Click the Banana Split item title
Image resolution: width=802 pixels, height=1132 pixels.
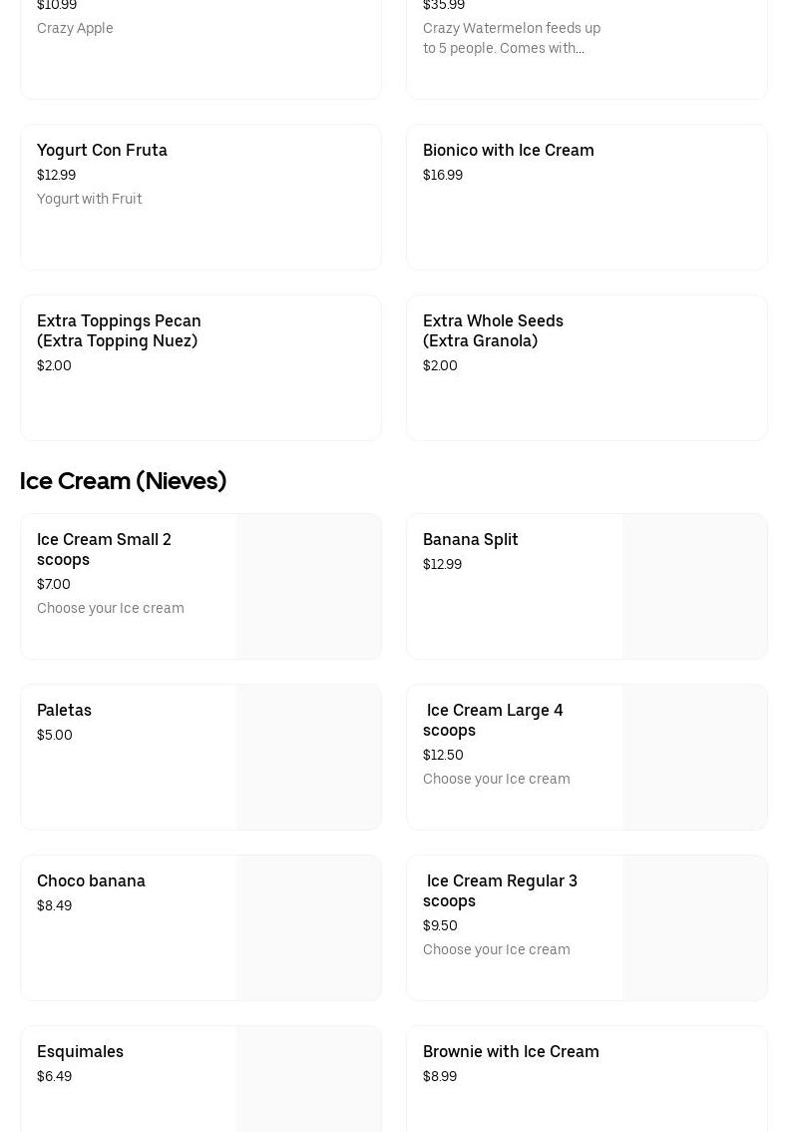(470, 540)
